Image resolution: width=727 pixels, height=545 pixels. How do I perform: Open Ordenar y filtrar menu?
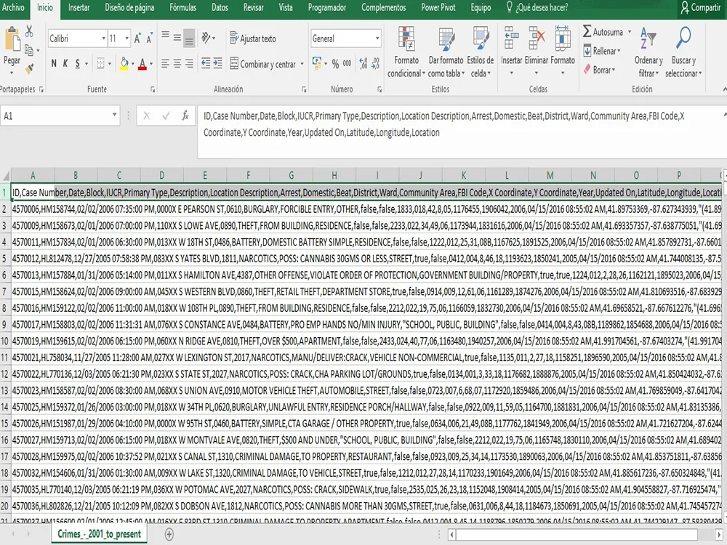[648, 52]
